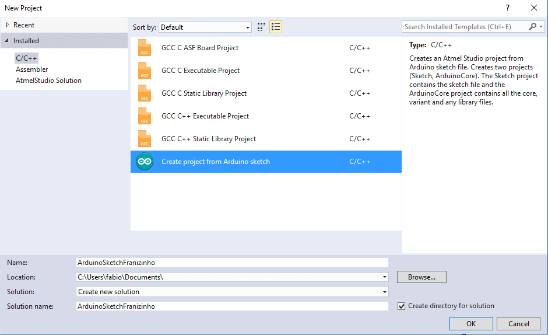Viewport: 548px width, 335px height.
Task: Click into the project Name field
Action: click(232, 263)
